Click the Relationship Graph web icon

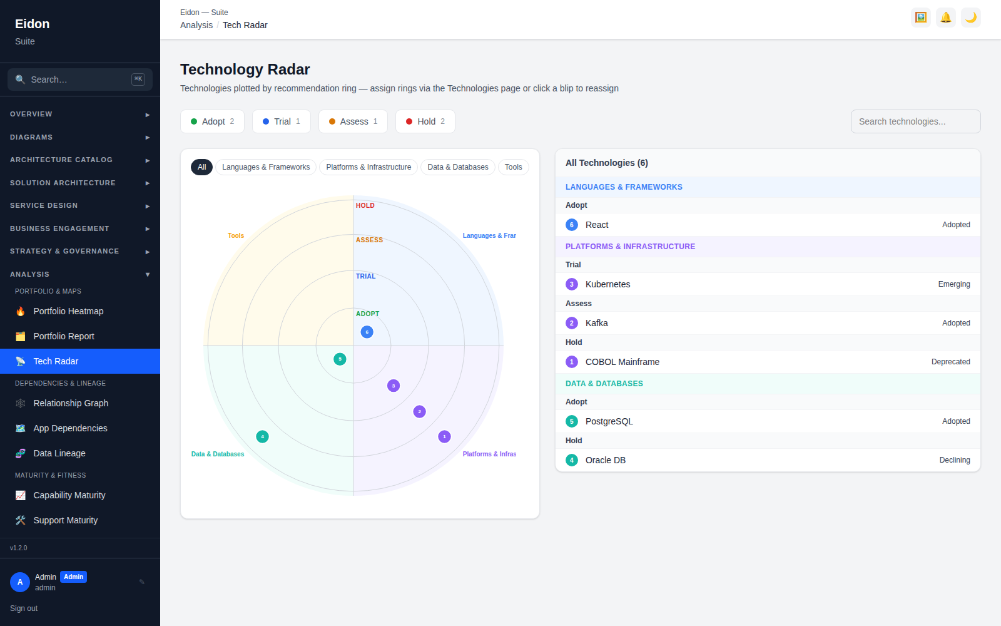(21, 403)
